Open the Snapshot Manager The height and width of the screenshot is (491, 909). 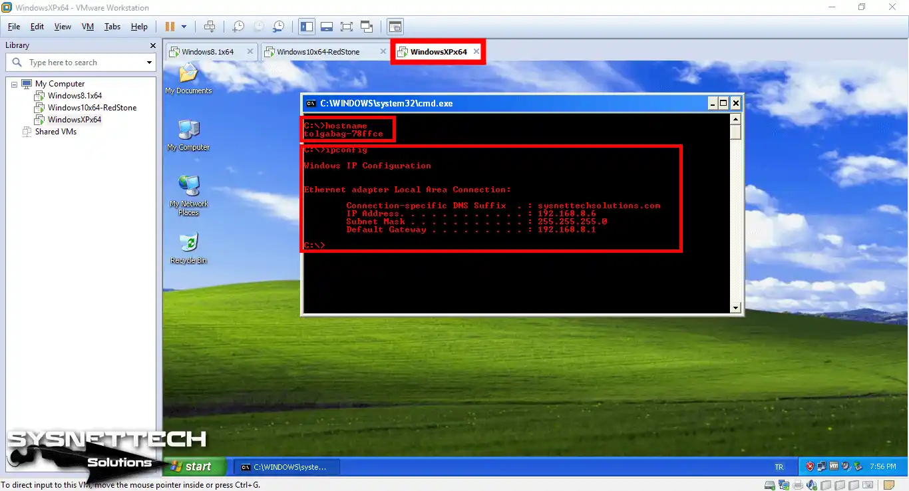[279, 26]
